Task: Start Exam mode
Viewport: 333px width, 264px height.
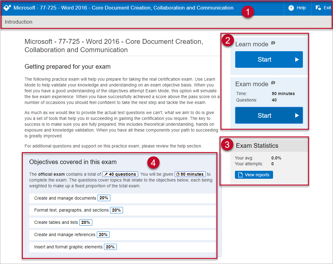Action: pos(269,115)
